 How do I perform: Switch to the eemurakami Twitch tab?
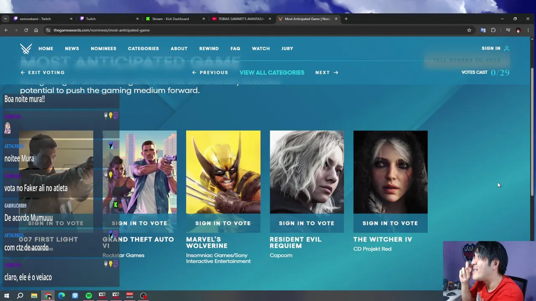(x=42, y=19)
